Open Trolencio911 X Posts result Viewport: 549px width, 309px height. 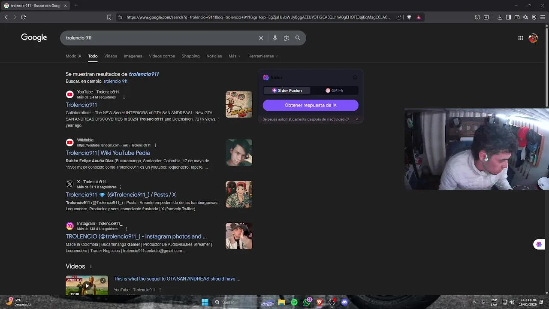point(121,194)
